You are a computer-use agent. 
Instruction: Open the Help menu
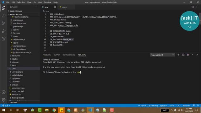click(x=55, y=2)
